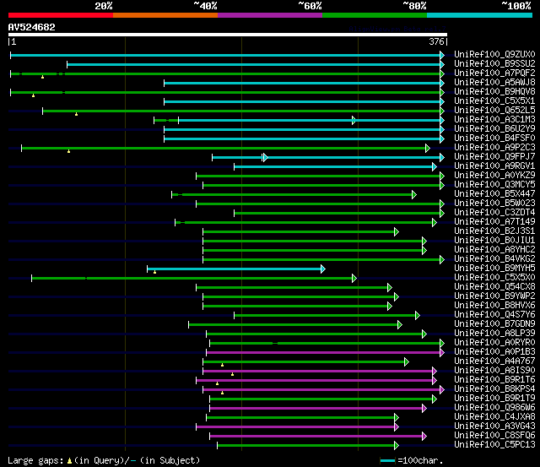Click the purple alignment bar for A0P1B3
Screen dimensions: 540x467
click(324, 353)
